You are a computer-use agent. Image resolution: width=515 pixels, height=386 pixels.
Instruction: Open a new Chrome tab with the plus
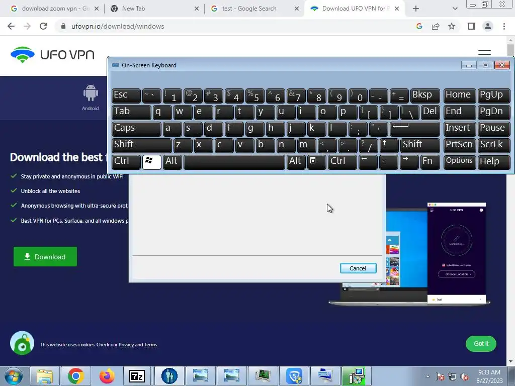pyautogui.click(x=416, y=9)
